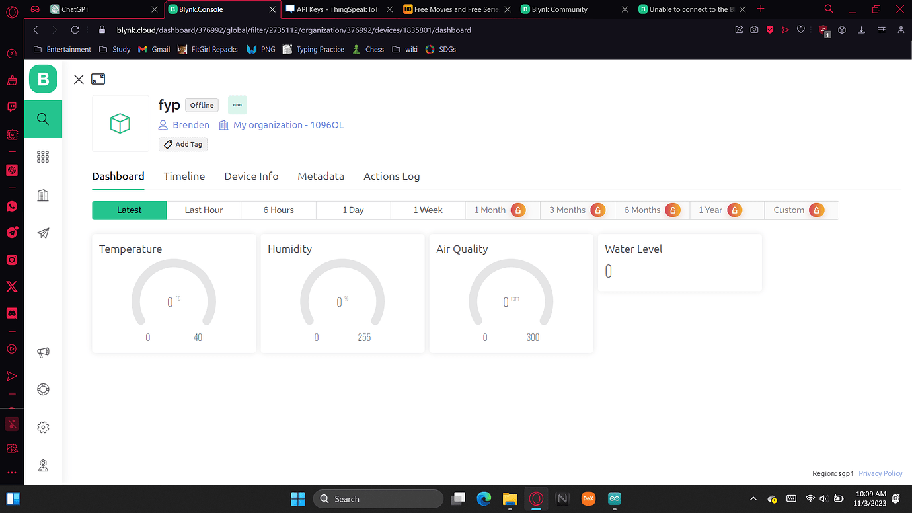Switch the data range to Last Hour

pyautogui.click(x=204, y=210)
